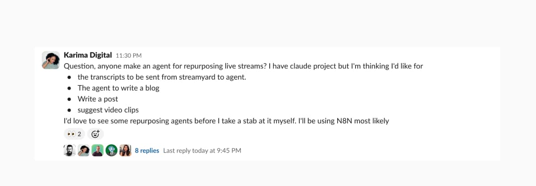The height and width of the screenshot is (186, 536).
Task: Click the Write a post bullet item
Action: [x=98, y=99]
